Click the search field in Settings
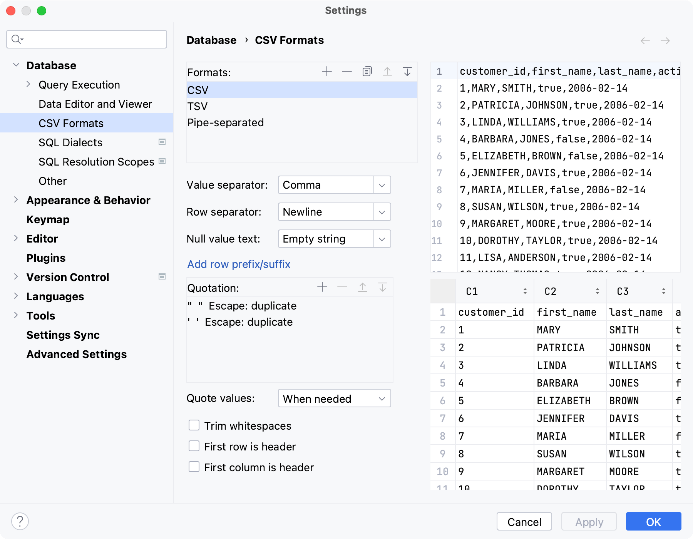This screenshot has width=693, height=539. [x=86, y=39]
